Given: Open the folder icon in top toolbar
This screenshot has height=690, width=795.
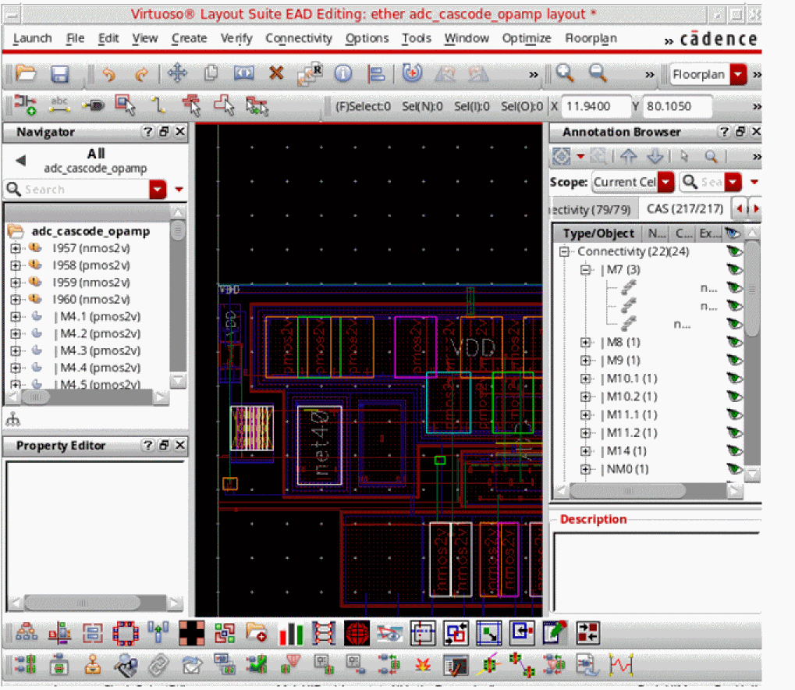Looking at the screenshot, I should tap(26, 74).
